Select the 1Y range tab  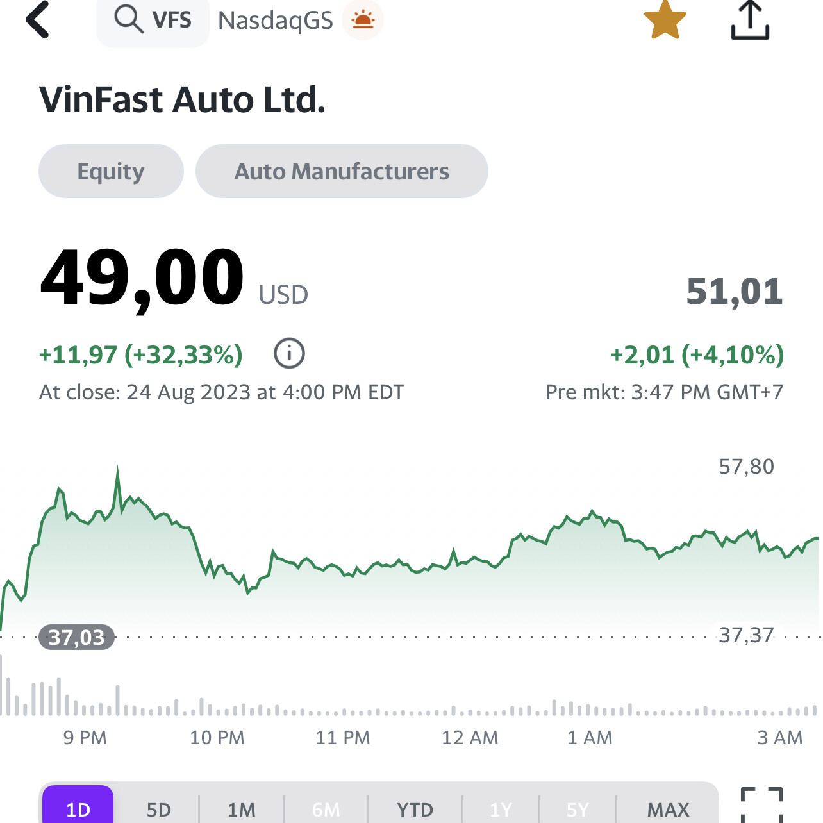tap(501, 809)
